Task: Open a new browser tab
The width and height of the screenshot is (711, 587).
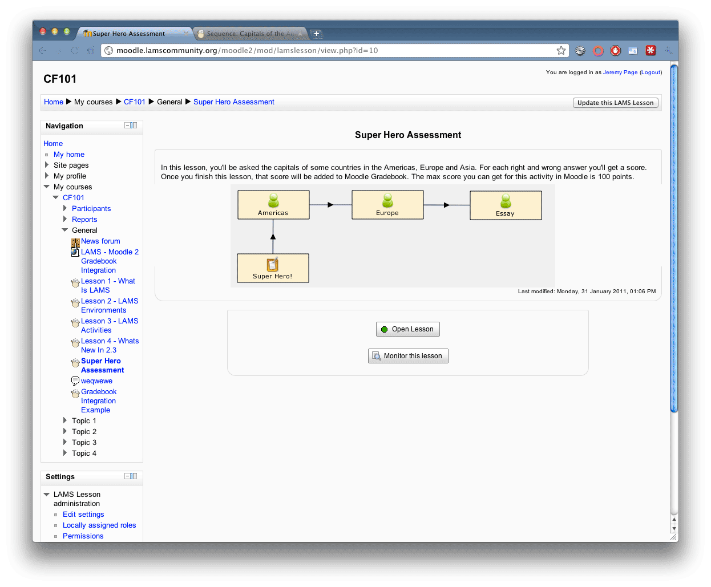Action: (316, 34)
